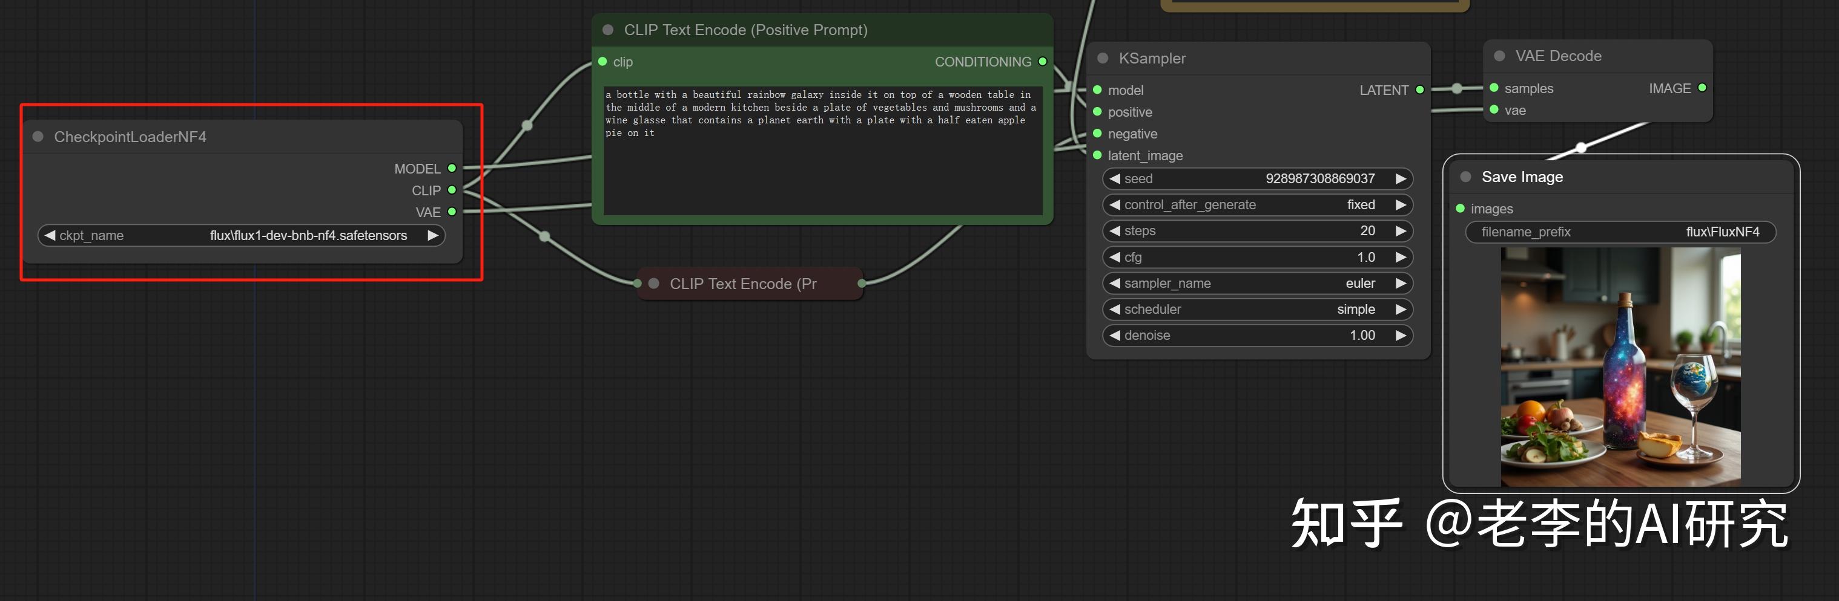Click the CheckpointLoaderNF4 CLIP output socket
The width and height of the screenshot is (1839, 601).
tap(452, 190)
